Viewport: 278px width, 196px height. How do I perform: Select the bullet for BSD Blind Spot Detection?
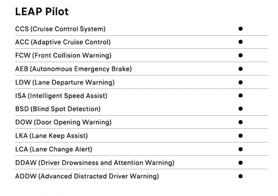tap(240, 109)
